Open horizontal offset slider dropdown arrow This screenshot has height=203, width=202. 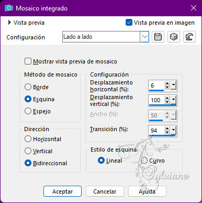(x=173, y=86)
